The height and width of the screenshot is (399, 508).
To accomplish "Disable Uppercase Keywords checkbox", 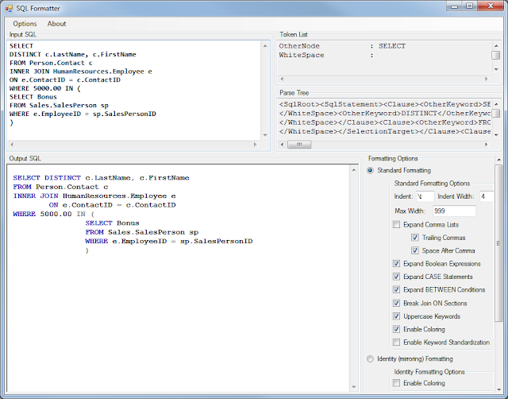I will click(x=396, y=316).
